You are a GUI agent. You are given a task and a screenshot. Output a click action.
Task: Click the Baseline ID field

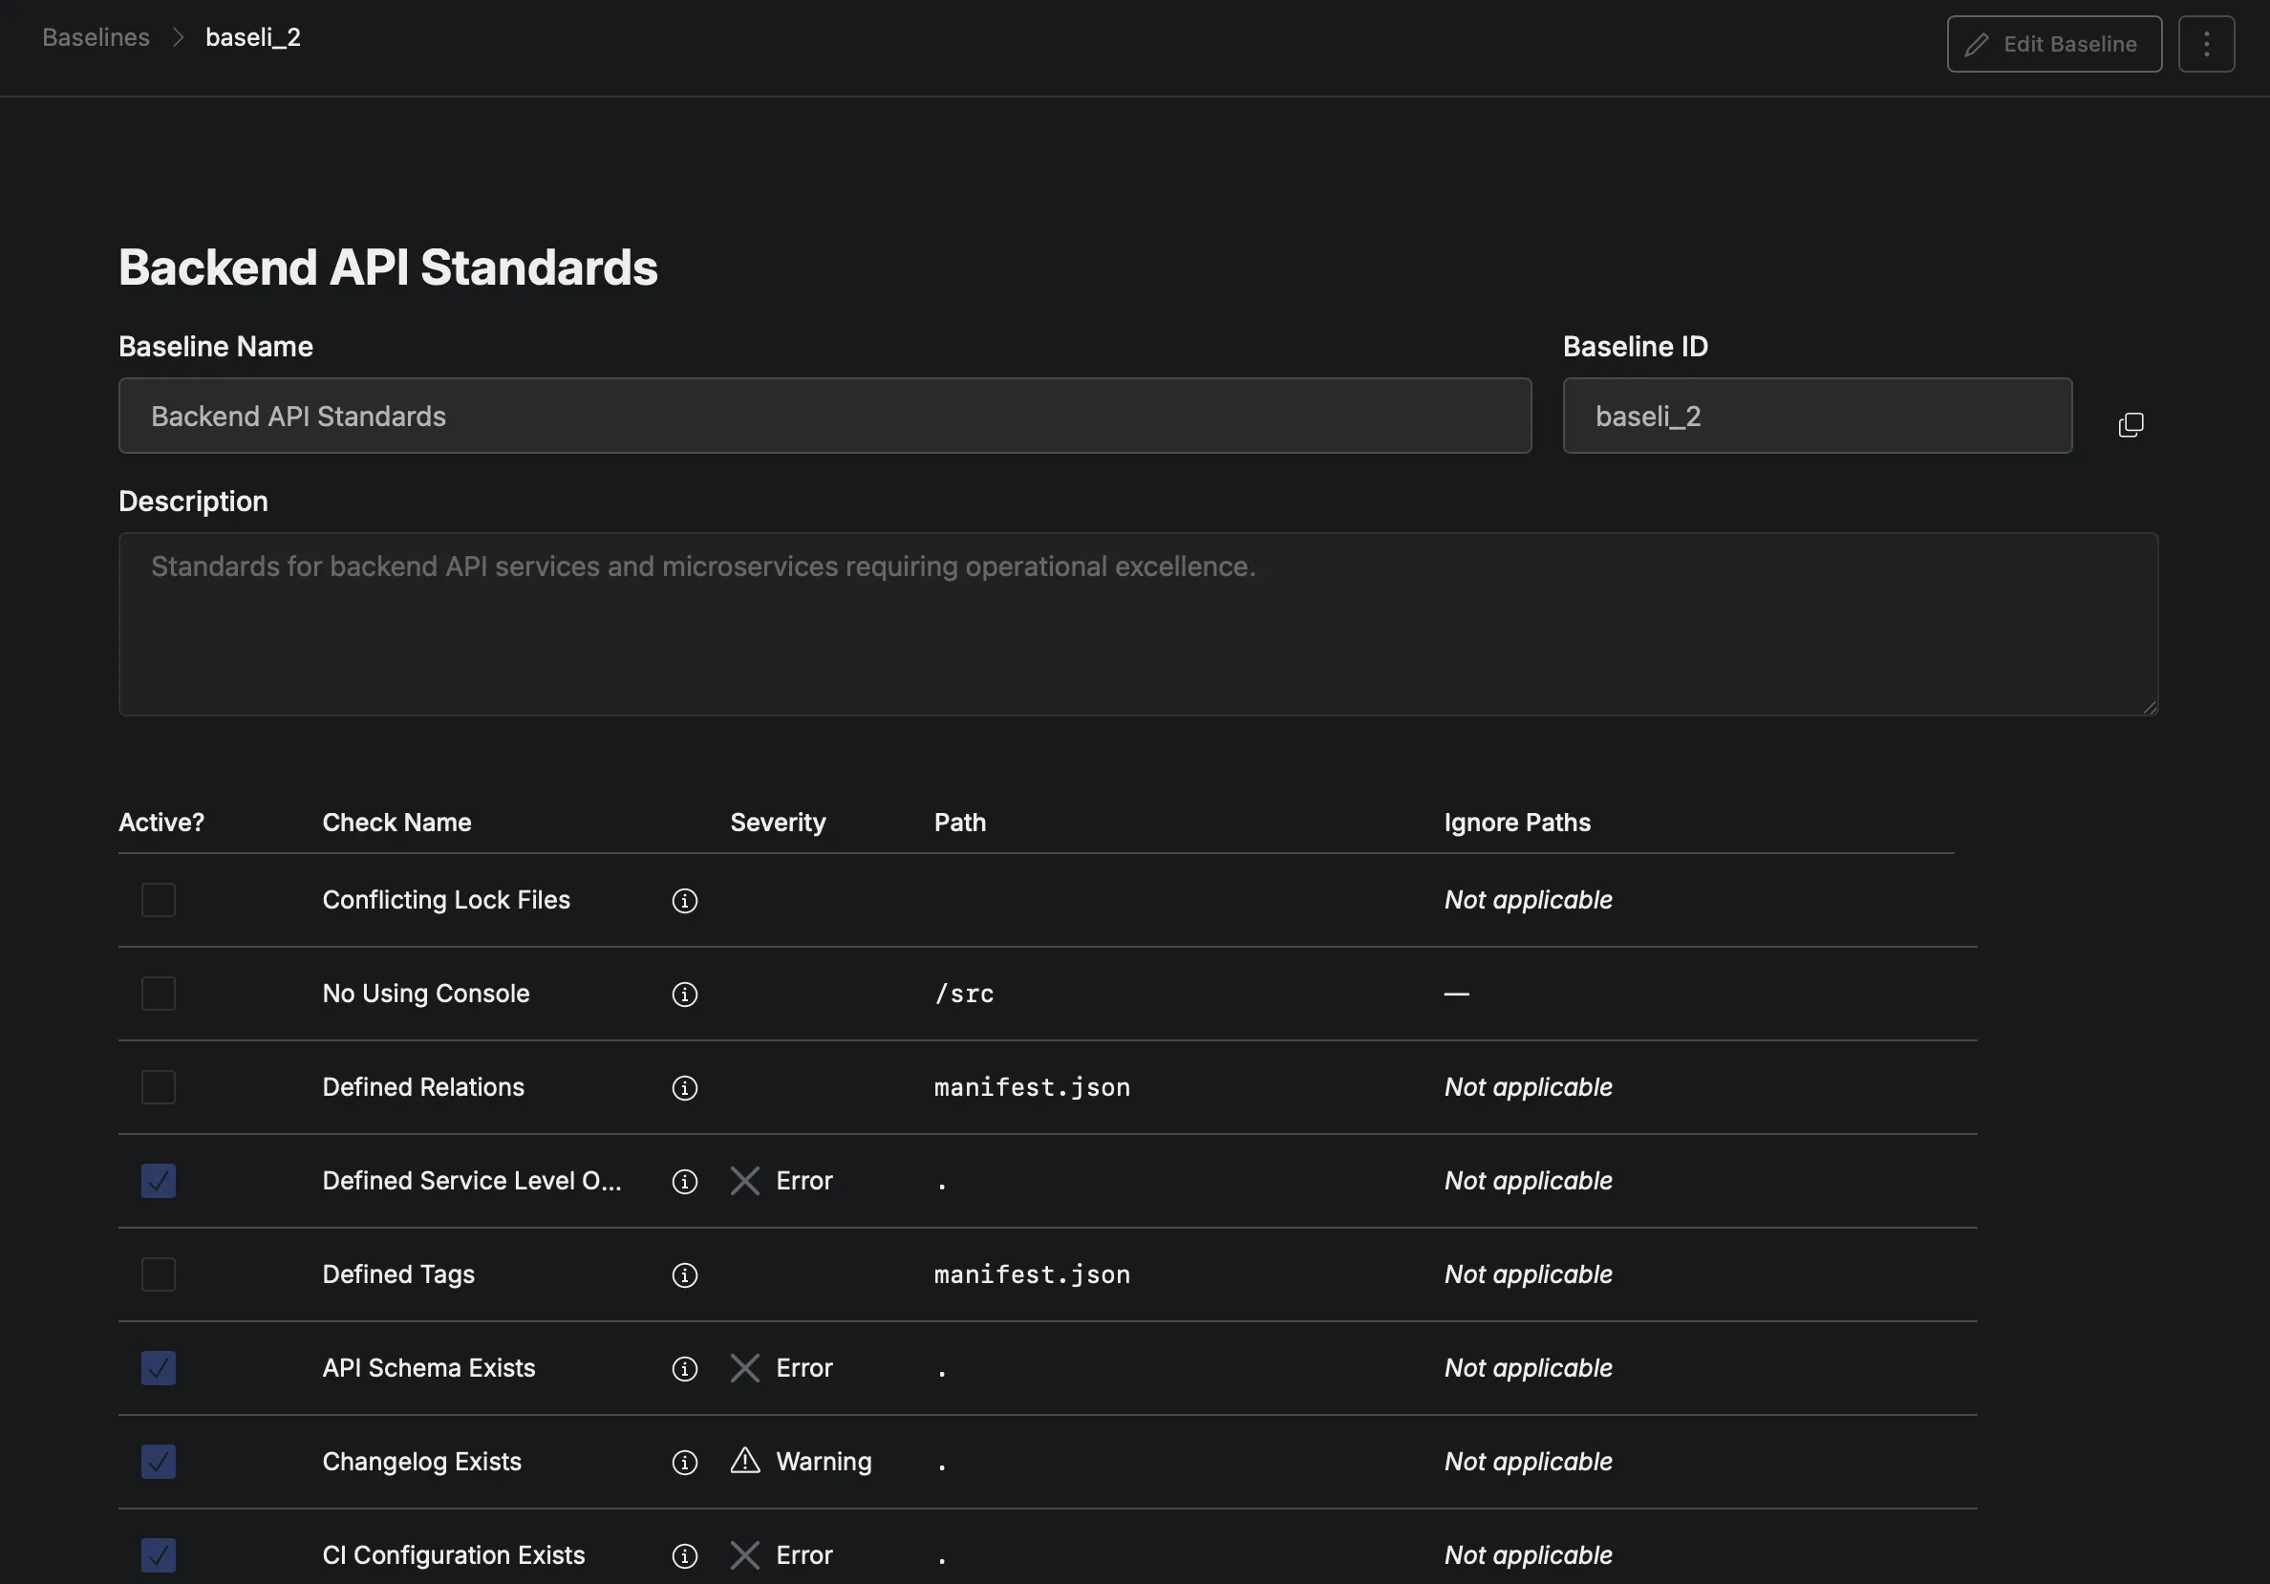tap(1816, 417)
